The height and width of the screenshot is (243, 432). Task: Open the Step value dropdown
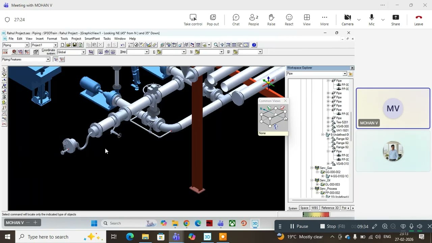[x=146, y=52]
